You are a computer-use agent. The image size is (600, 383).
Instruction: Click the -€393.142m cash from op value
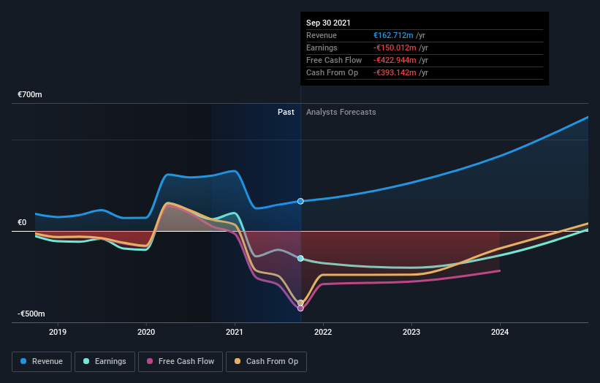[395, 72]
